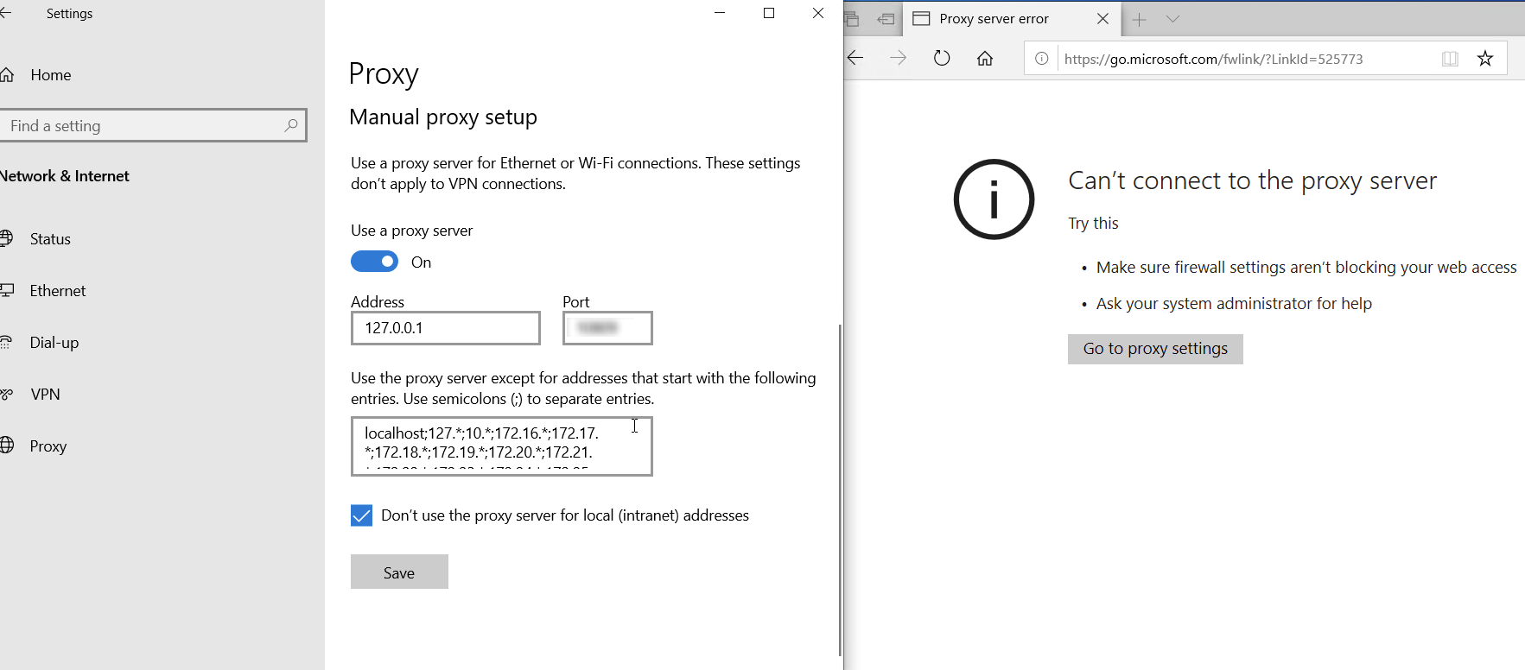Maximize the Settings window
The height and width of the screenshot is (670, 1525).
point(769,13)
